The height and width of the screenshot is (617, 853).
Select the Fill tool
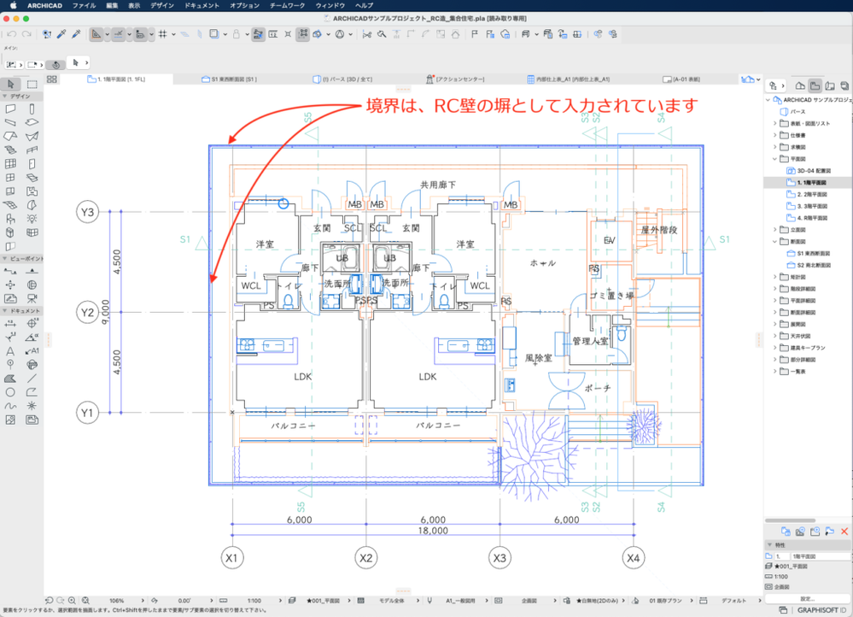(10, 379)
